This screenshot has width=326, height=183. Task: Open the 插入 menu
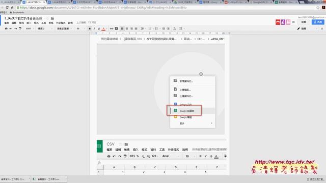click(29, 23)
